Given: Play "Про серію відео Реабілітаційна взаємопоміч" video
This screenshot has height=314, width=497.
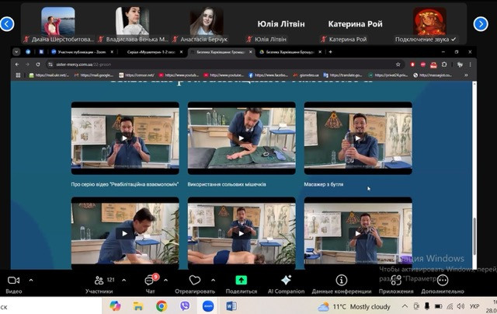Looking at the screenshot, I should [124, 138].
